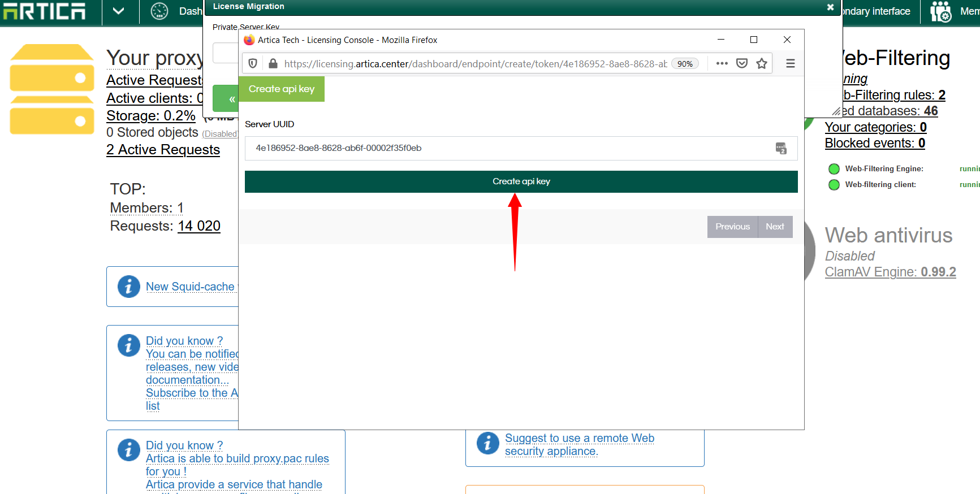
Task: Open the tracking protection shield icon
Action: pyautogui.click(x=253, y=63)
